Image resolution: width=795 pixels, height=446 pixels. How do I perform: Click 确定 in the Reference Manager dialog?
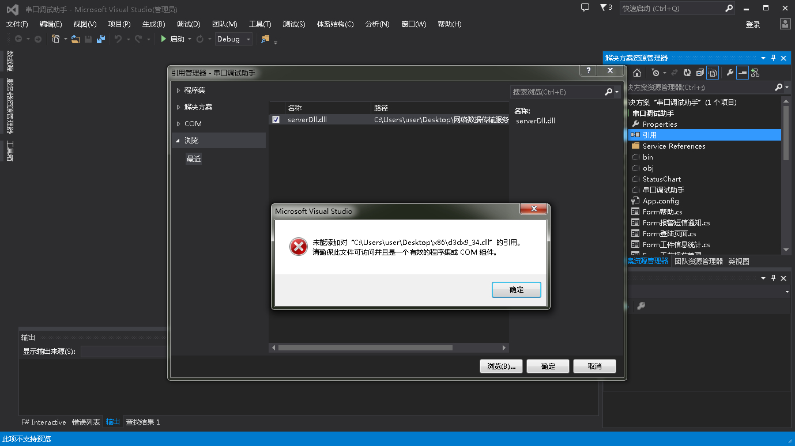click(x=548, y=366)
